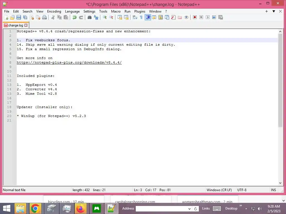The image size is (286, 214).
Task: Save the current file via floppy icon
Action: 19,17
